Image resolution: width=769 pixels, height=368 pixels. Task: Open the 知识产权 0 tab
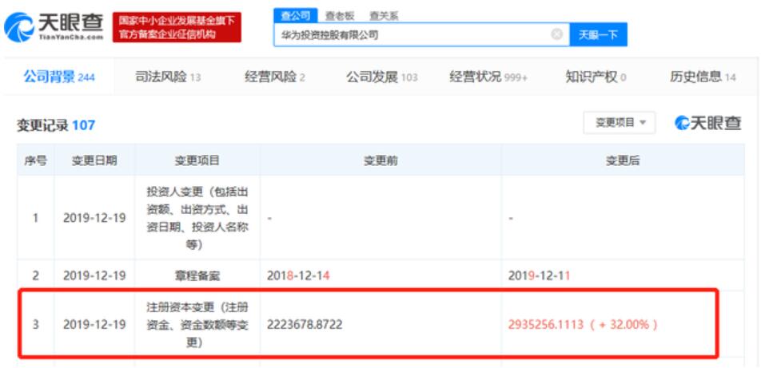click(x=596, y=77)
